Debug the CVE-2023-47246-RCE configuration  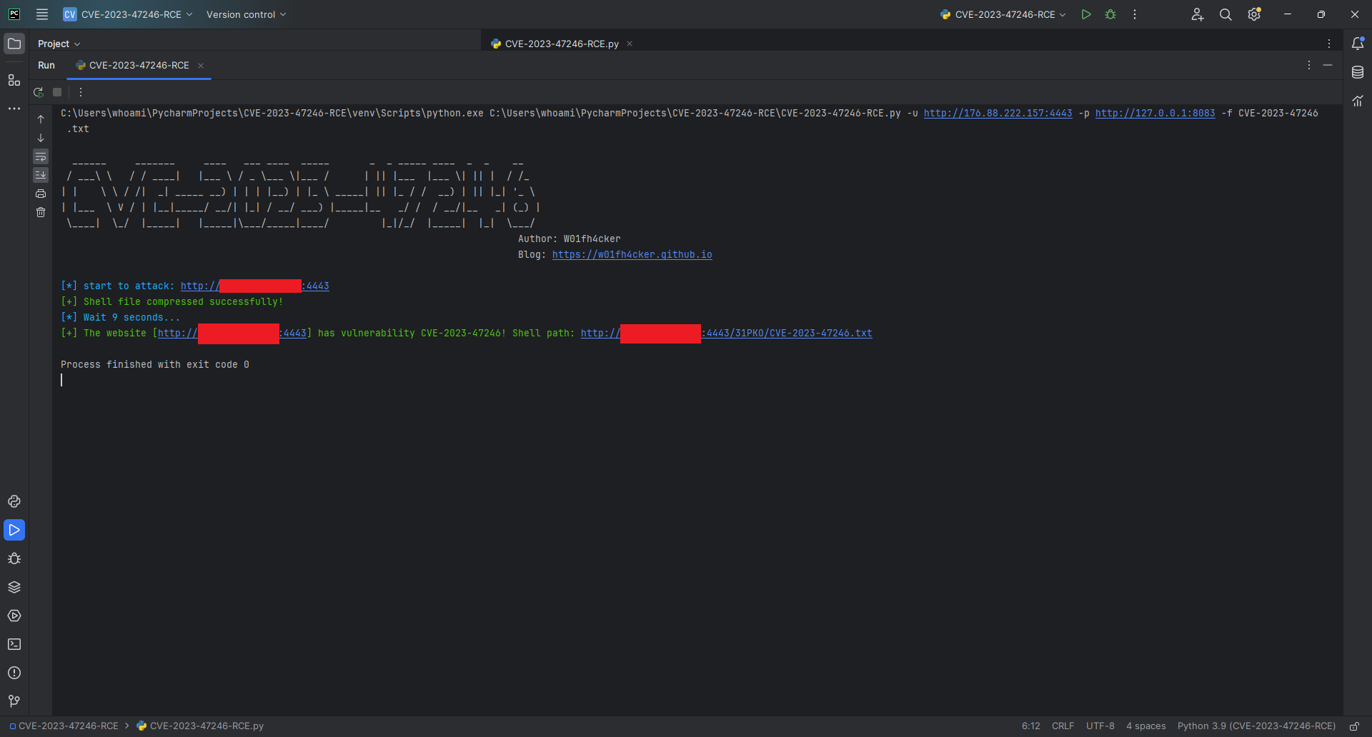[1110, 14]
